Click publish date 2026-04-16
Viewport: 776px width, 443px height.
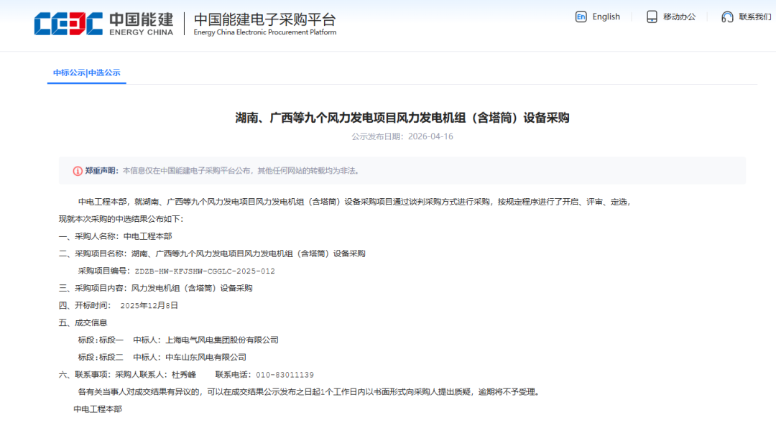tap(430, 136)
